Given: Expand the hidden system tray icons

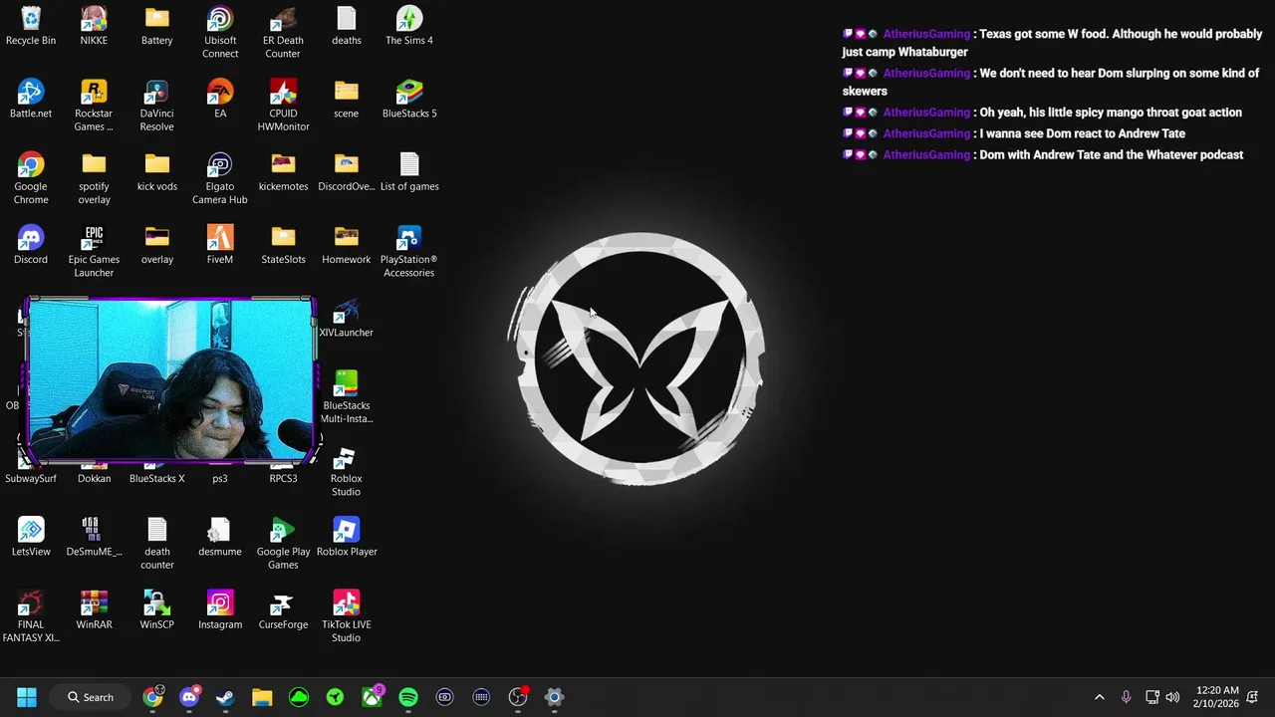Looking at the screenshot, I should tap(1100, 697).
